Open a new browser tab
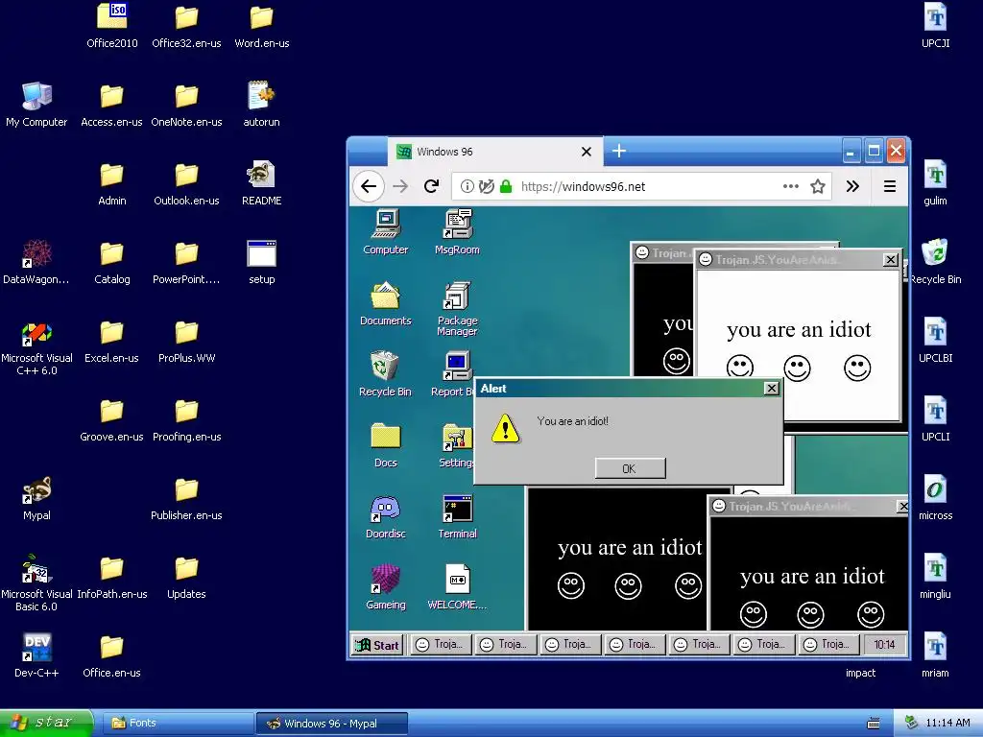 coord(619,151)
